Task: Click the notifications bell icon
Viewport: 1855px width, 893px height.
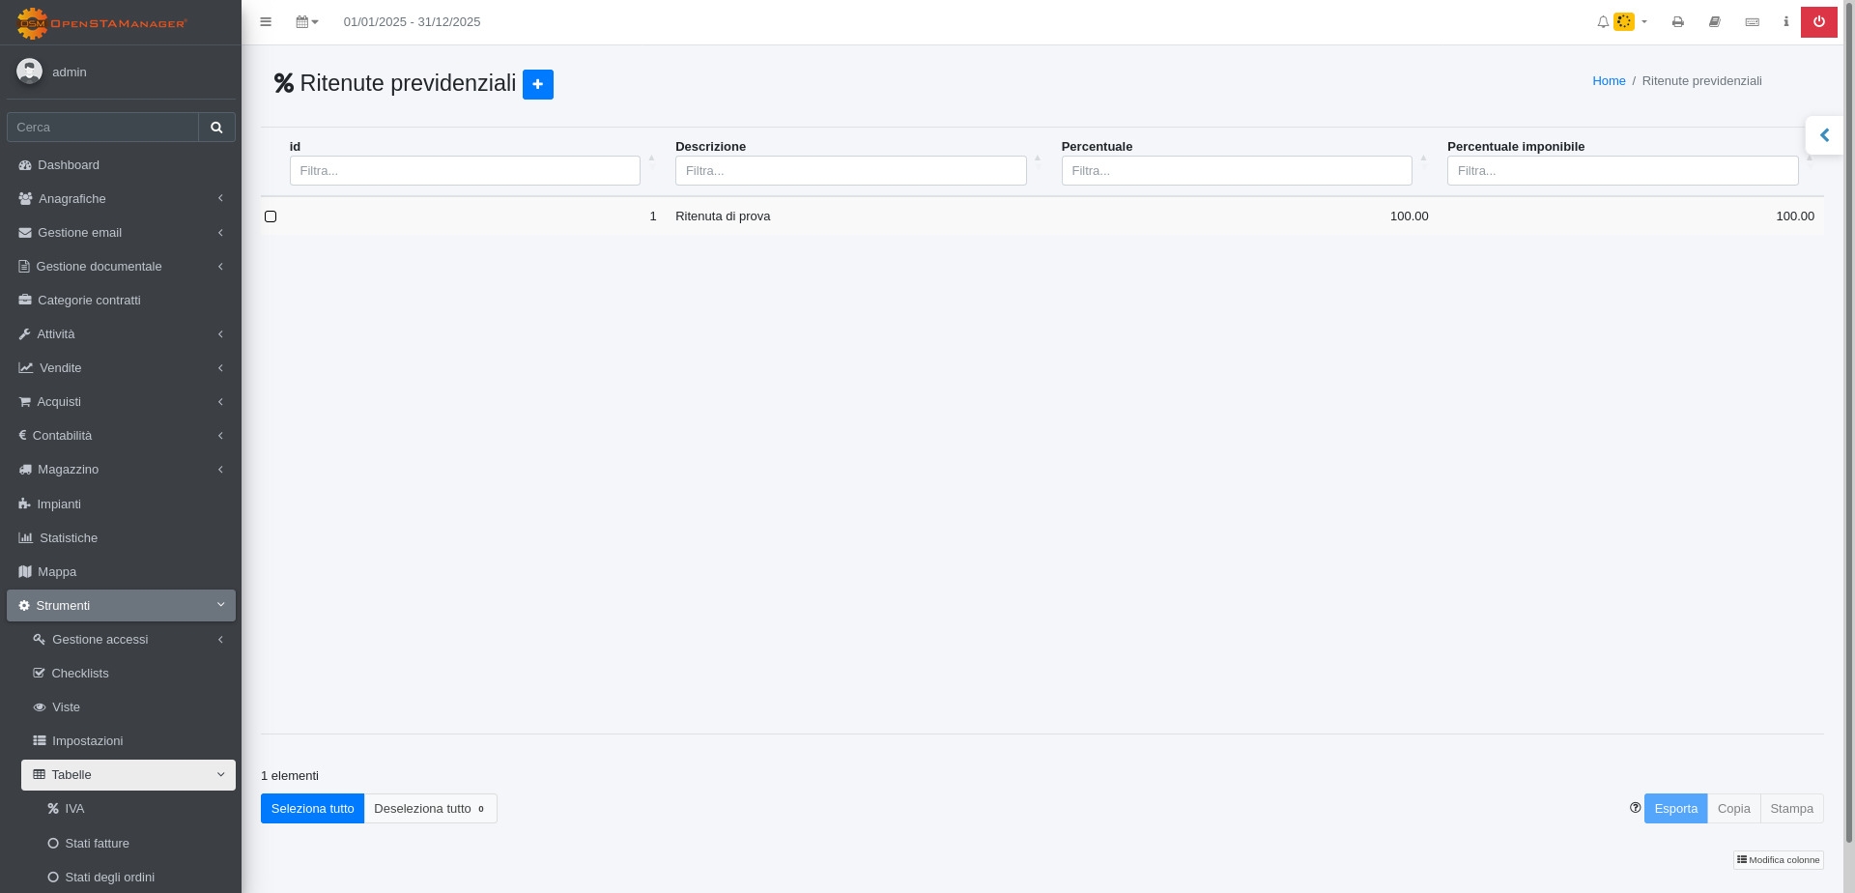Action: [1603, 22]
